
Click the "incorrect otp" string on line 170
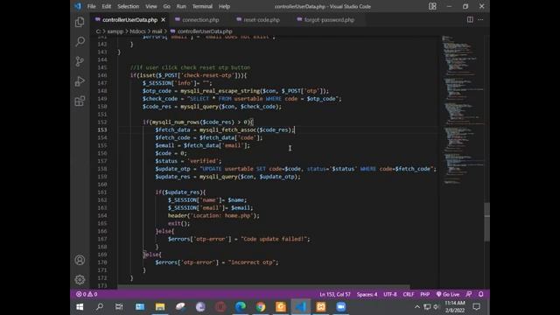coord(252,262)
